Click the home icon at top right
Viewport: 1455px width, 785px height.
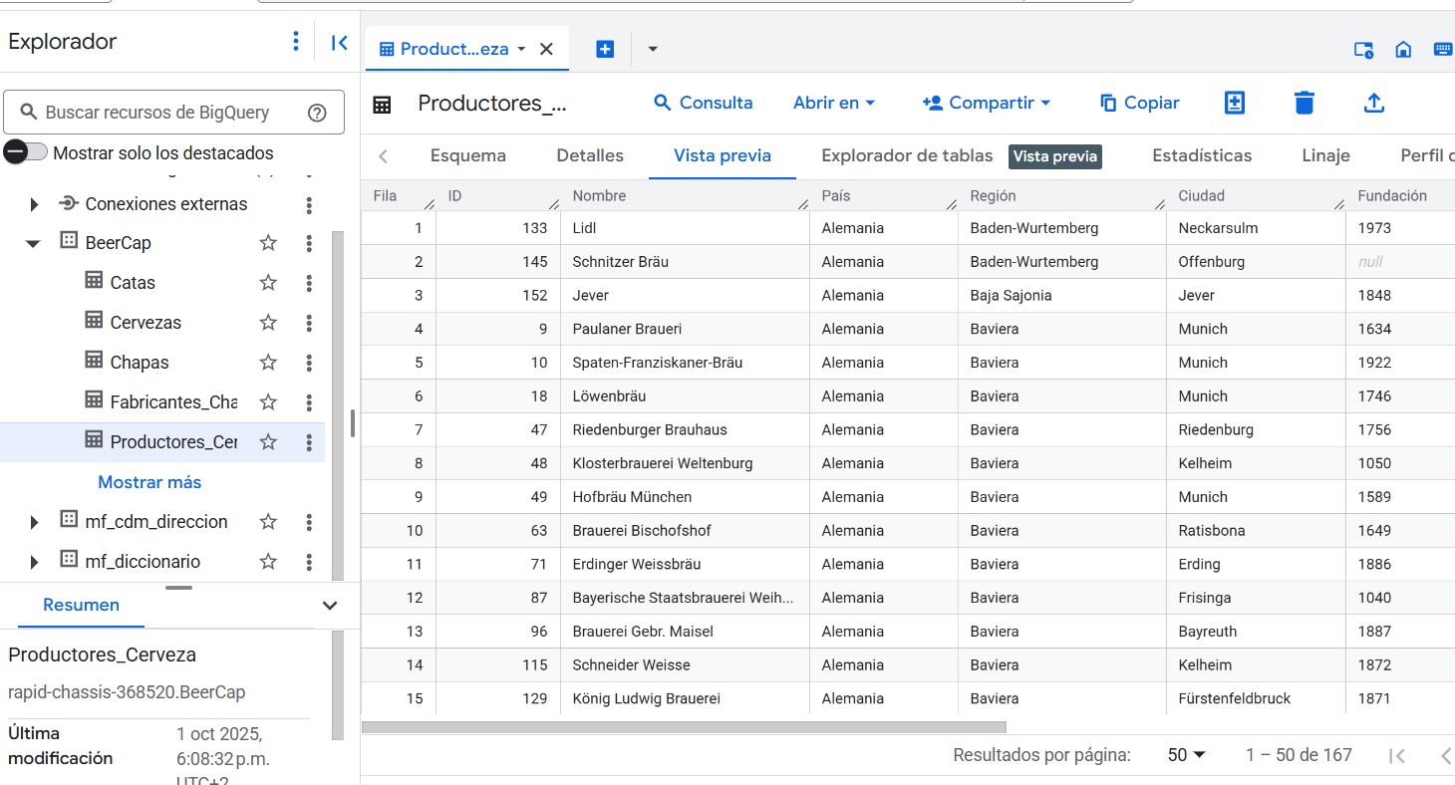point(1403,49)
